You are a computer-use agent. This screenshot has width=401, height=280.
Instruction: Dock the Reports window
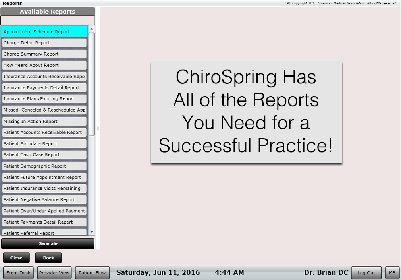click(x=48, y=258)
